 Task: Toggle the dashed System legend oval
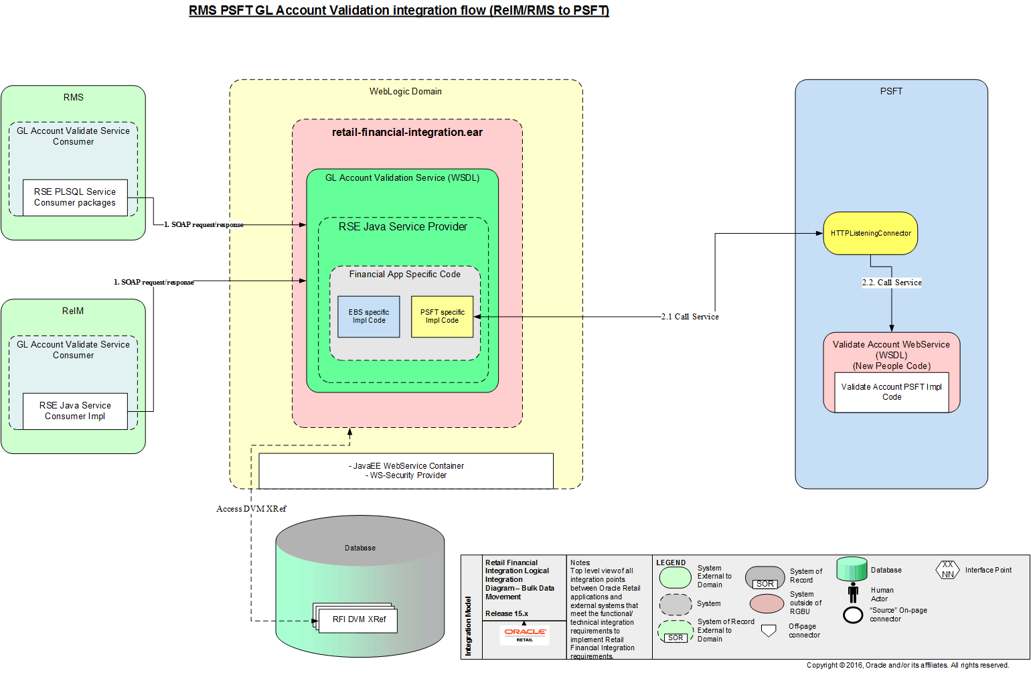point(675,603)
